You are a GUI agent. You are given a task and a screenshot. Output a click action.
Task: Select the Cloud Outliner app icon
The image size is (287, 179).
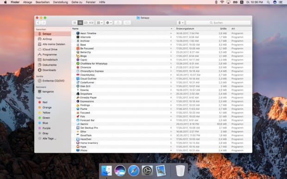pyautogui.click(x=78, y=78)
